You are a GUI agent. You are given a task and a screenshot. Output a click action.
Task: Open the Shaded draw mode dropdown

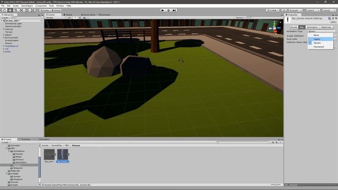[x=55, y=17]
